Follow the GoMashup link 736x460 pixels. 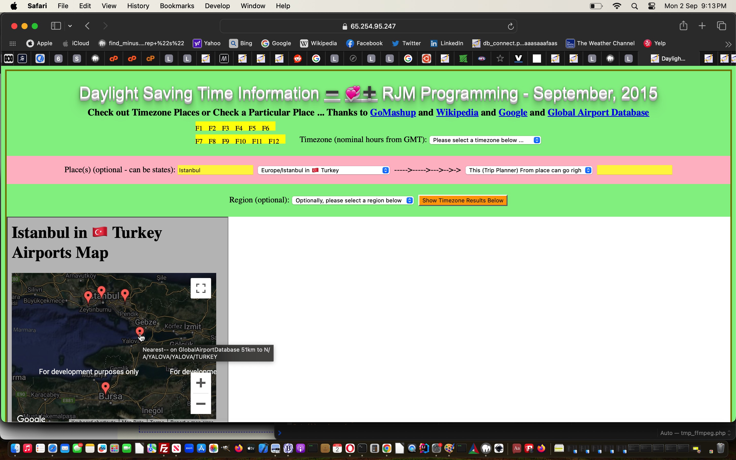point(393,112)
